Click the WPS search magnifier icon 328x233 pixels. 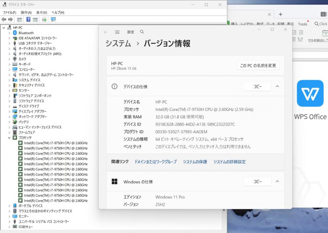point(317,24)
